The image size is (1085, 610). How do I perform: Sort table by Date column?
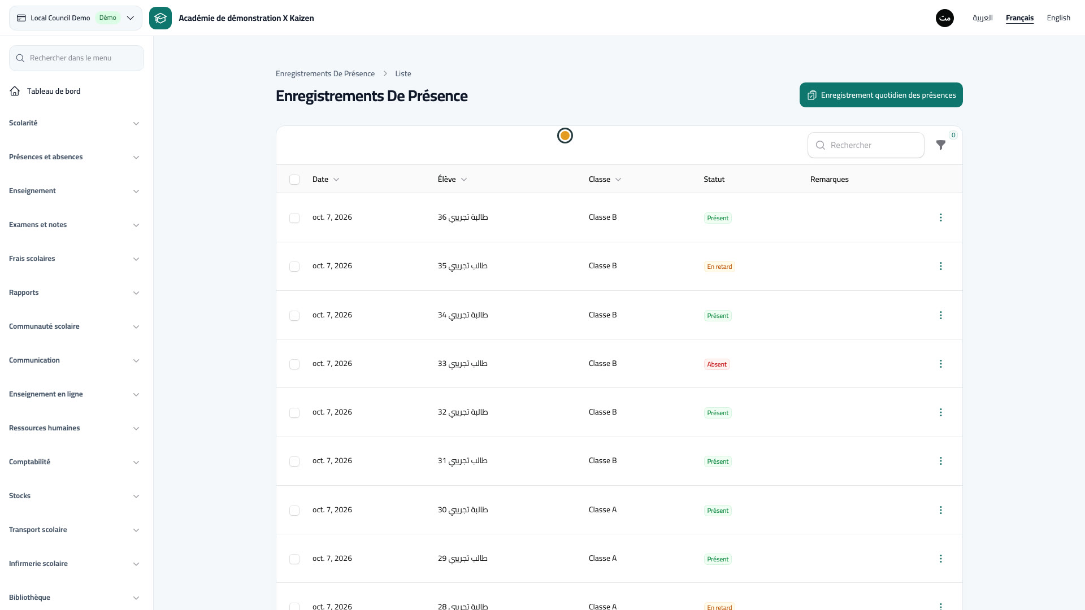[x=325, y=179]
